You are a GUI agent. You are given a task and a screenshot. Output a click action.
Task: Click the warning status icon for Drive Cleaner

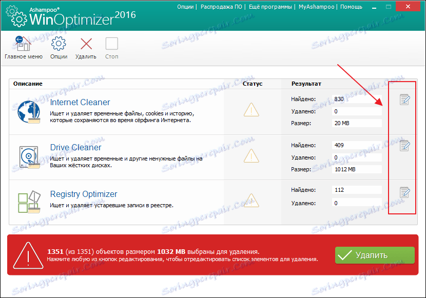pyautogui.click(x=251, y=156)
